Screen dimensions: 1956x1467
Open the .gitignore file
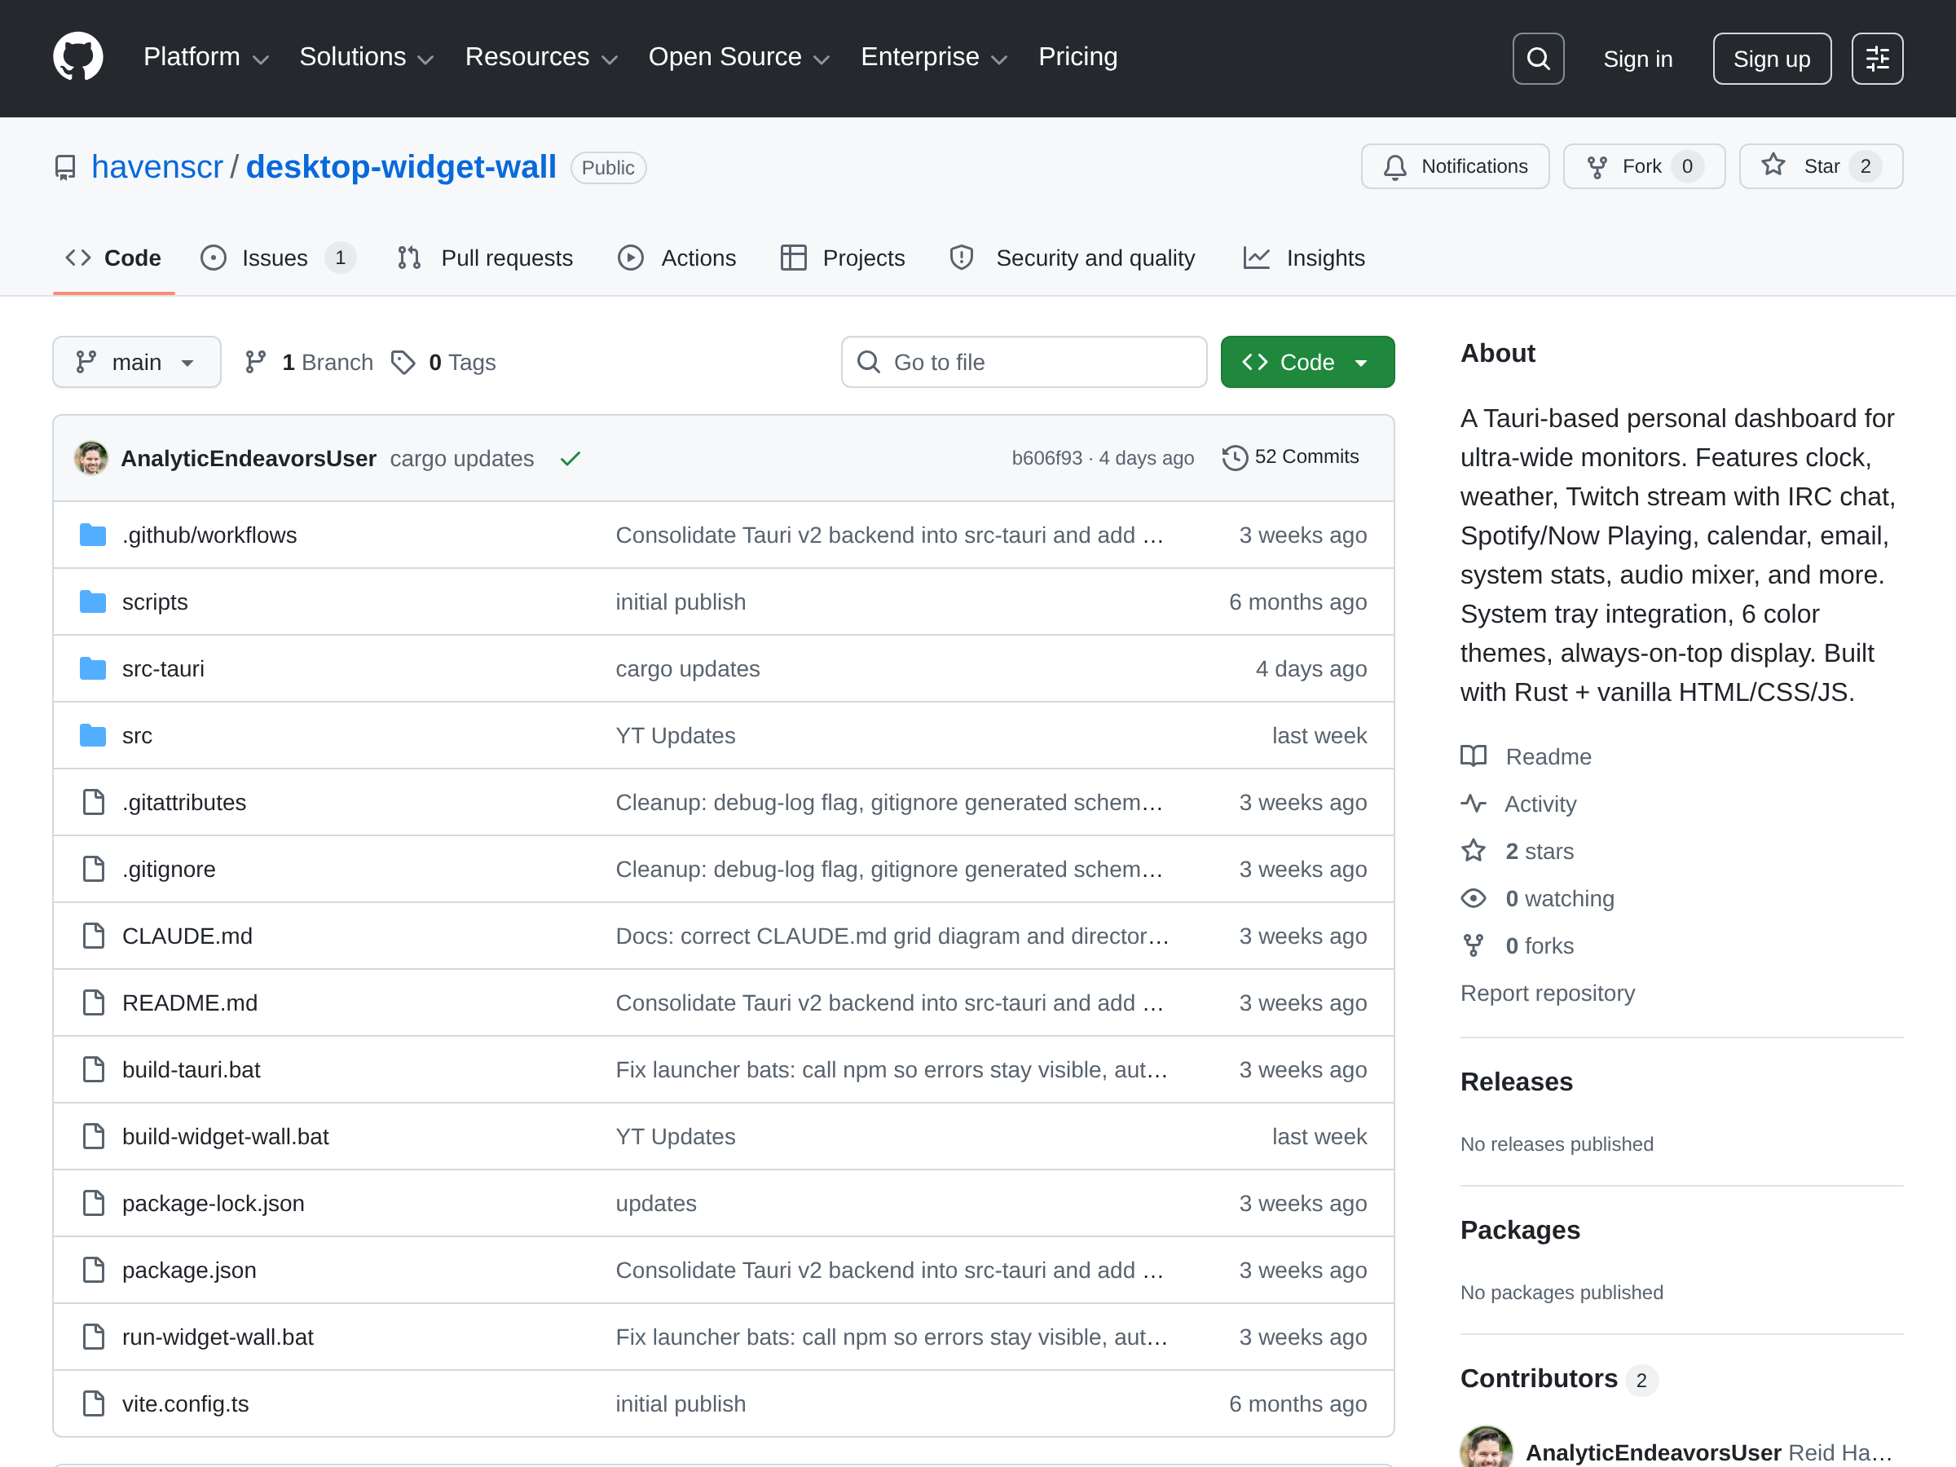(x=169, y=870)
